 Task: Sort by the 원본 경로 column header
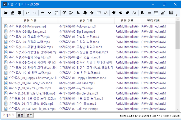coord(127,21)
